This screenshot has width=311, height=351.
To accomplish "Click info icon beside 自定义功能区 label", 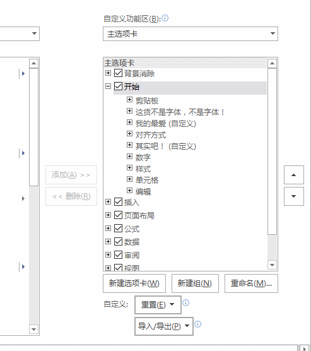I will click(165, 18).
